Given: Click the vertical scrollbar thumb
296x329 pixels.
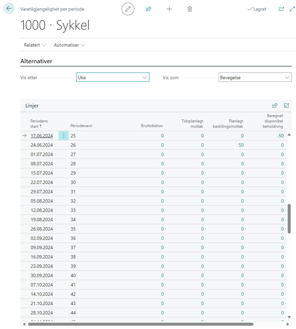Looking at the screenshot, I should click(x=289, y=218).
